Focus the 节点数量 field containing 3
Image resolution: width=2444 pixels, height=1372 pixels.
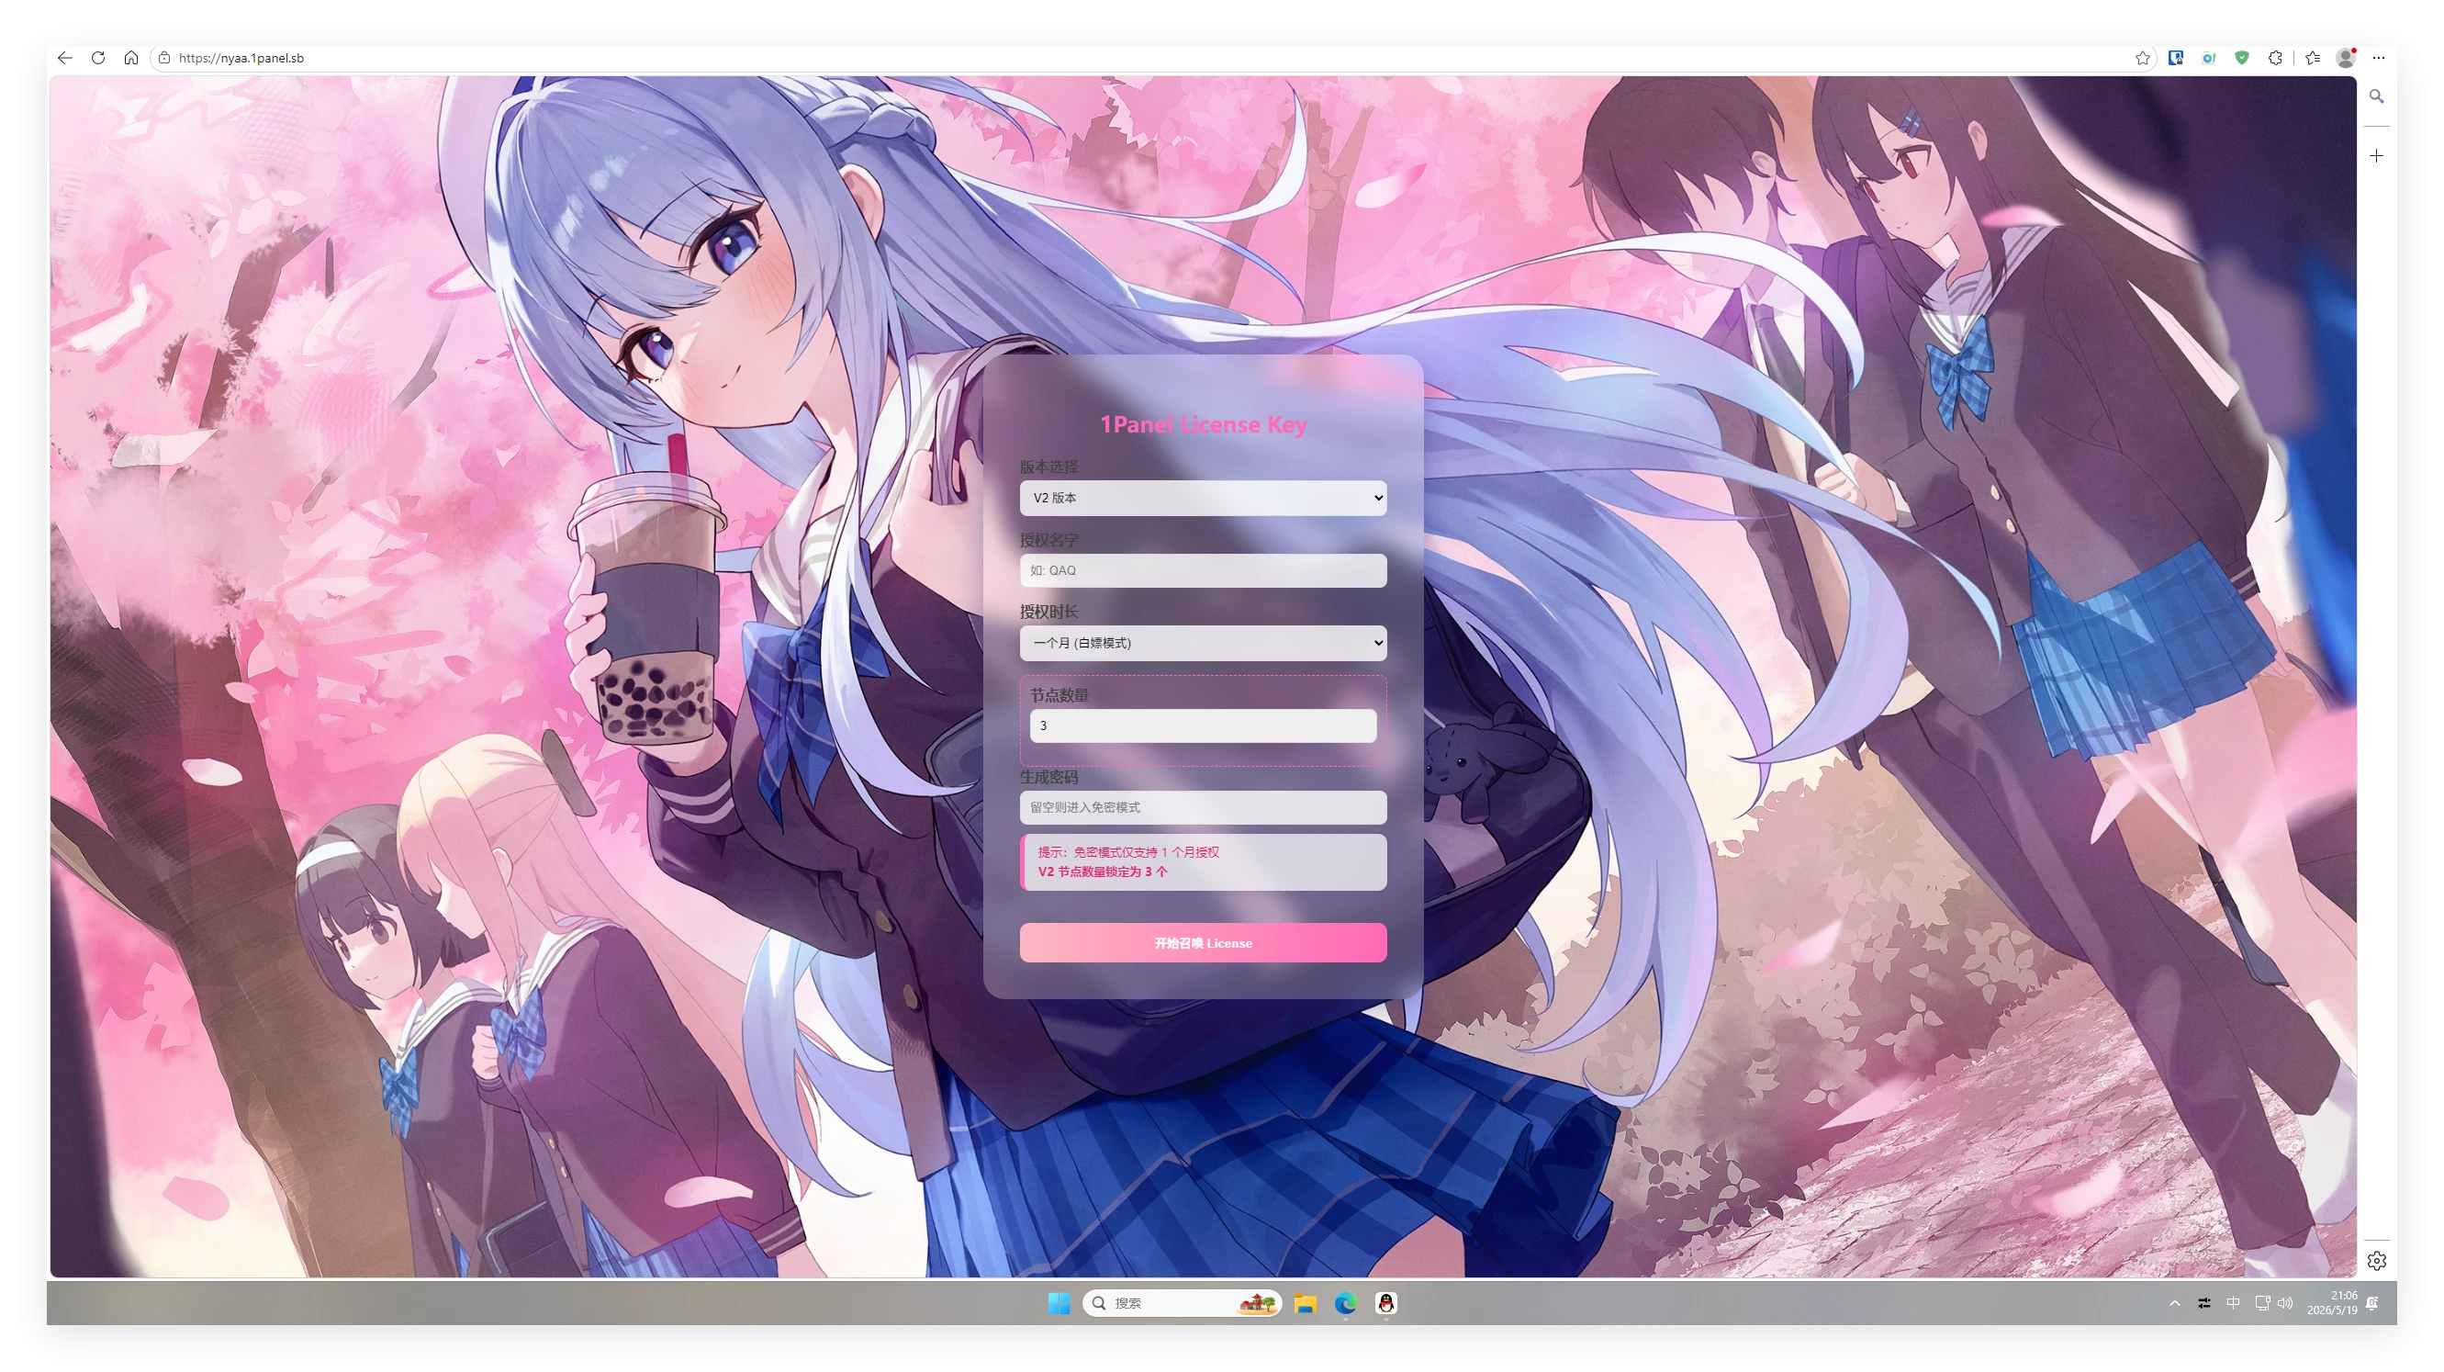click(x=1203, y=725)
